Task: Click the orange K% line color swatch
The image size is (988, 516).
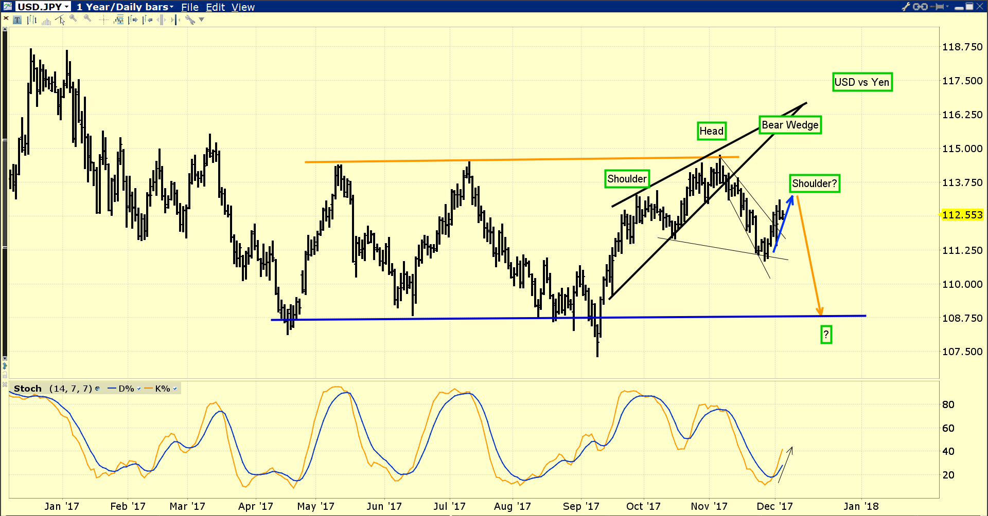Action: [x=148, y=388]
